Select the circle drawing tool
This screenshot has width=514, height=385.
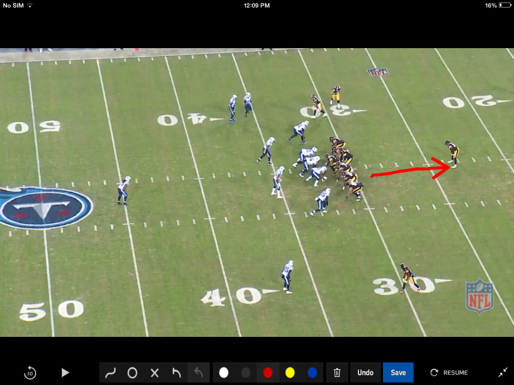(133, 372)
